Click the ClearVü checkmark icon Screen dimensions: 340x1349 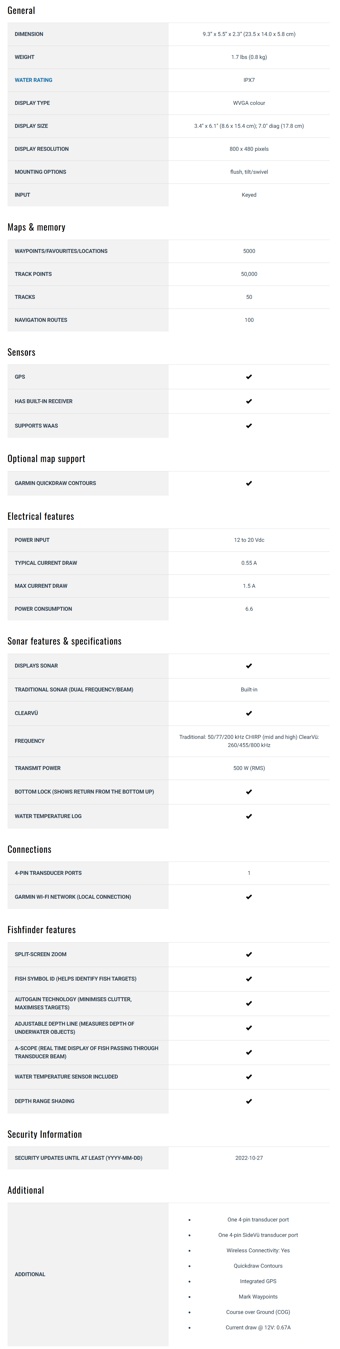point(249,713)
